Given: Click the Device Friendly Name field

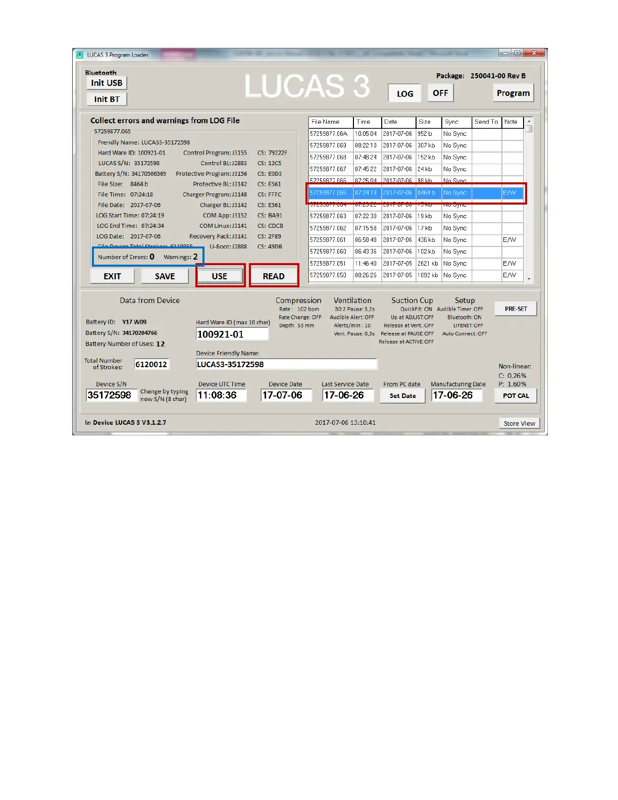Looking at the screenshot, I should pos(286,364).
